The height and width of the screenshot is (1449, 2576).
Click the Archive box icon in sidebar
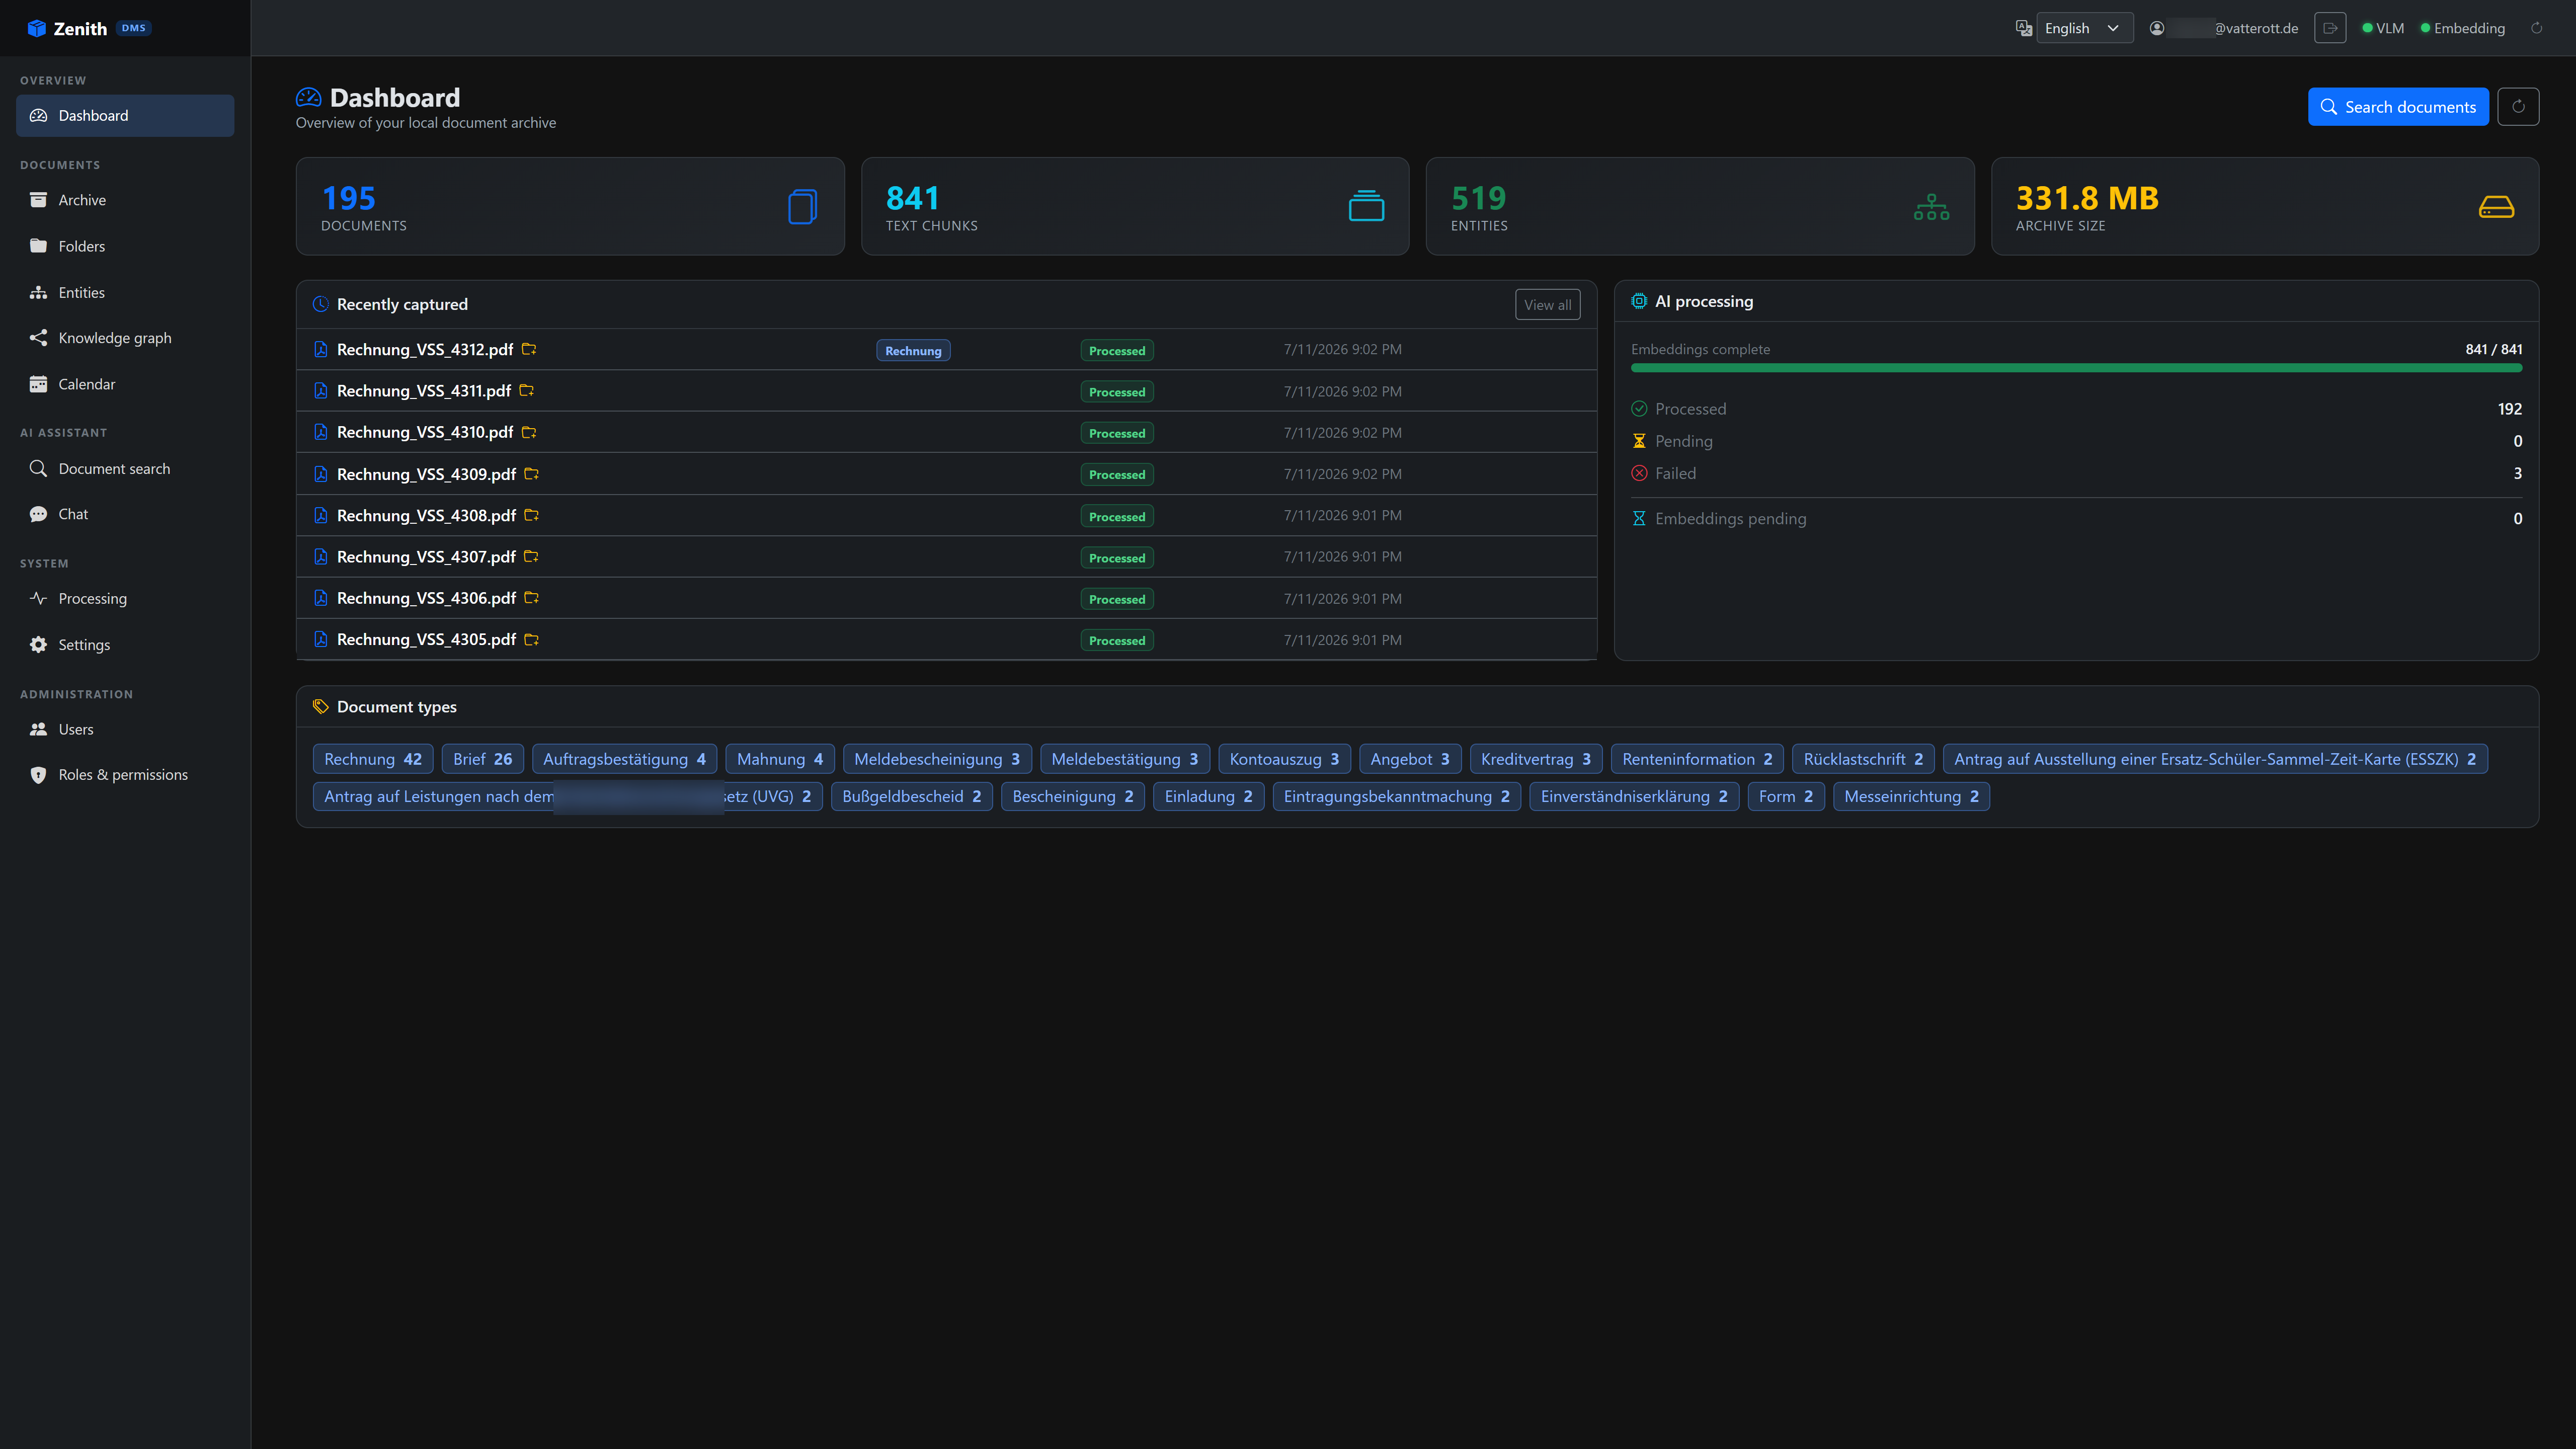click(38, 200)
